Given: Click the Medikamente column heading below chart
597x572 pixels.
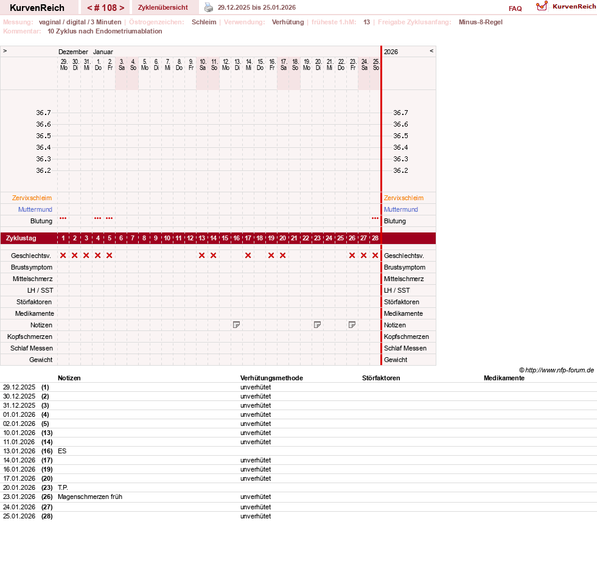Looking at the screenshot, I should 504,378.
